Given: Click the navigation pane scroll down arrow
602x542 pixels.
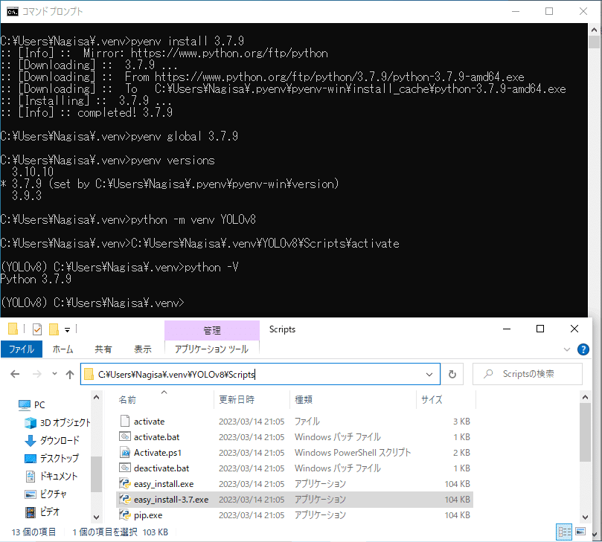Looking at the screenshot, I should click(97, 517).
